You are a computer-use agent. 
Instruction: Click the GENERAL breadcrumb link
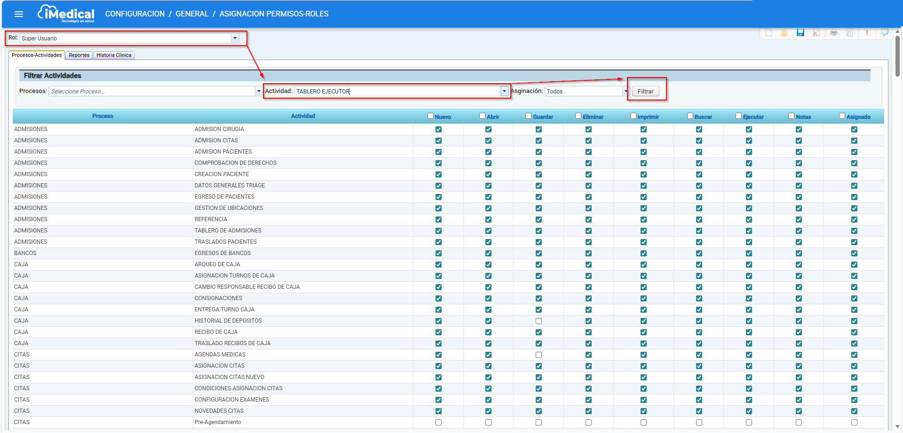pos(192,14)
